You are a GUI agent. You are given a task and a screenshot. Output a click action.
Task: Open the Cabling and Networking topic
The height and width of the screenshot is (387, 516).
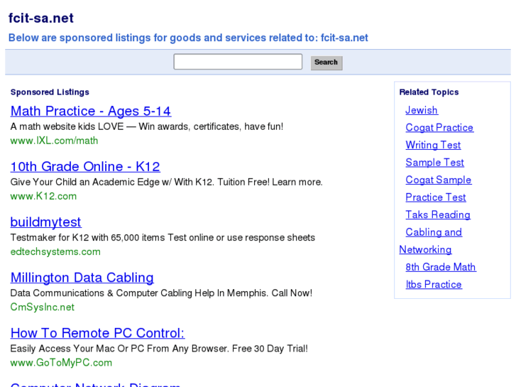433,232
